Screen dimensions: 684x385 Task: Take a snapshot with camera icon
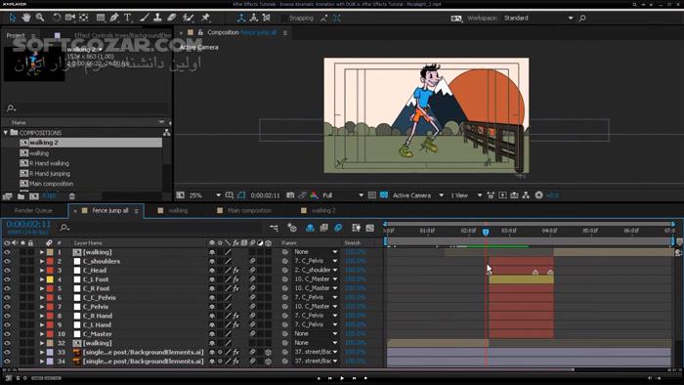tap(290, 195)
